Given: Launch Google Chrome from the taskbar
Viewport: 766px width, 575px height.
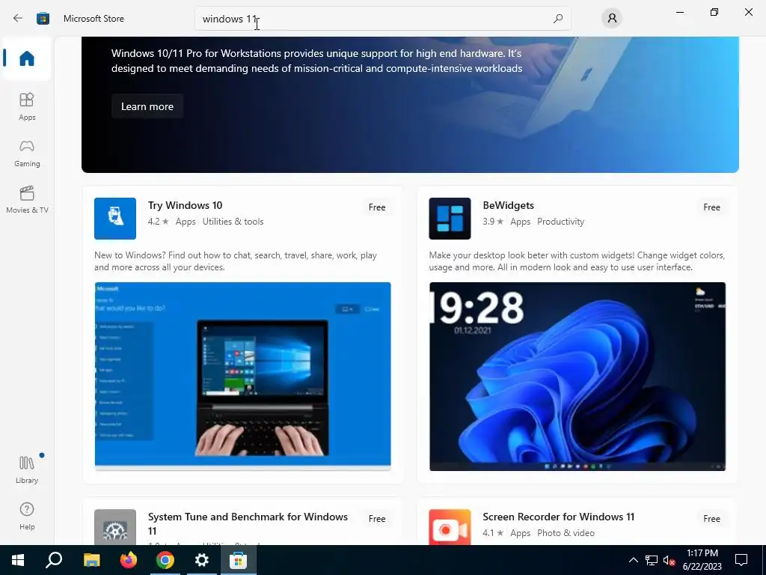Looking at the screenshot, I should 165,560.
